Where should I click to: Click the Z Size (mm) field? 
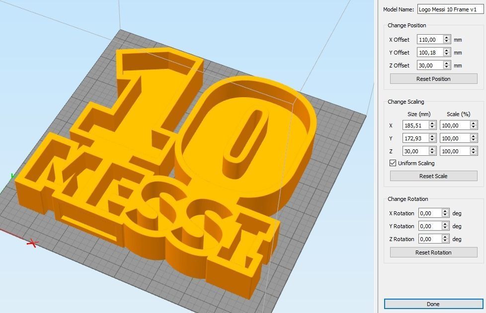coord(415,151)
